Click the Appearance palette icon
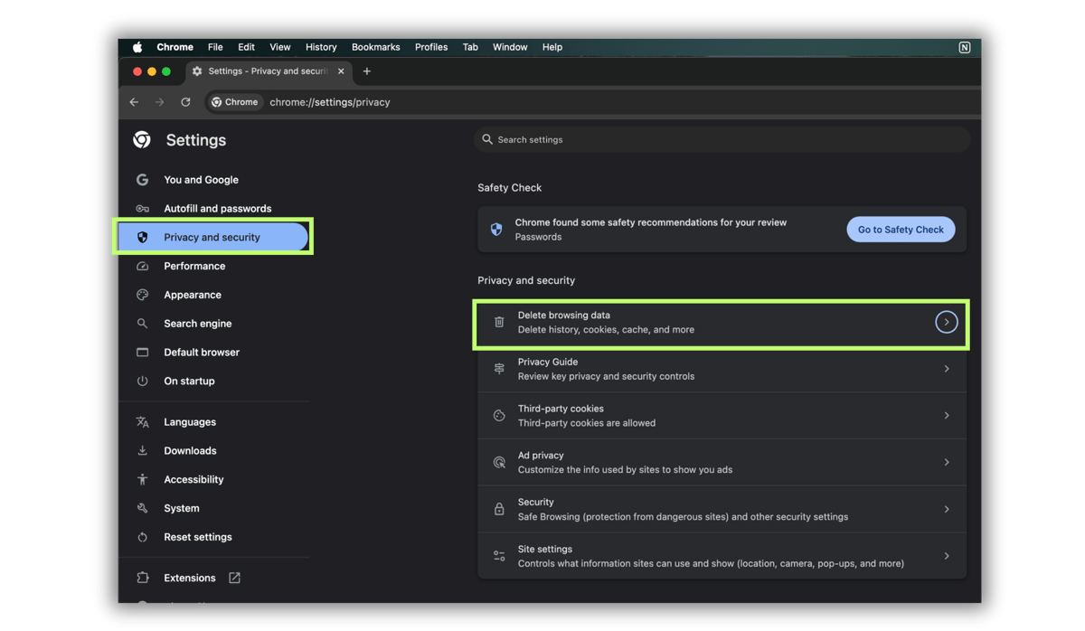 pyautogui.click(x=142, y=295)
